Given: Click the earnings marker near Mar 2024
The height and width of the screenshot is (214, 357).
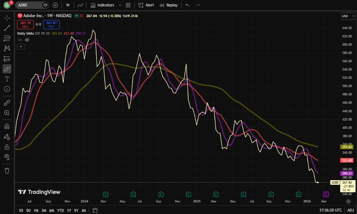Looking at the screenshot, I should (106, 194).
